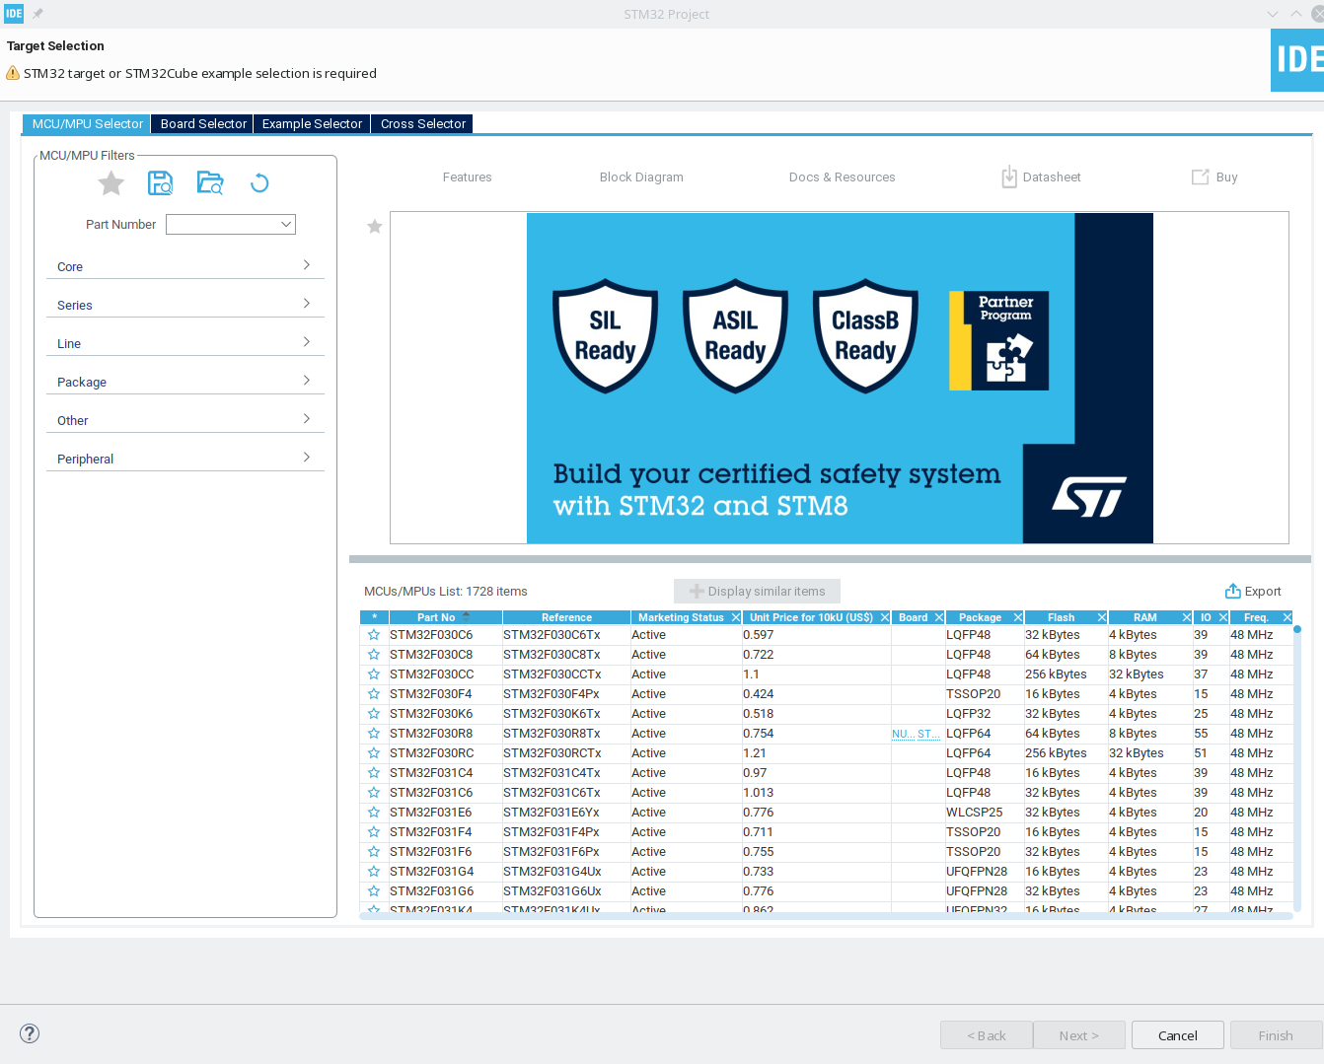Click the Export icon
Screen dimensions: 1324x1064
[1233, 591]
